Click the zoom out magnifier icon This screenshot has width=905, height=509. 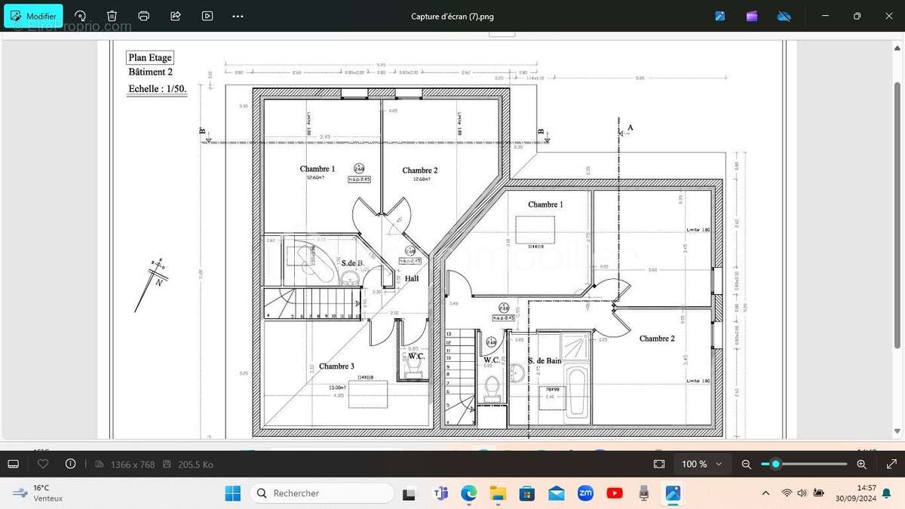point(747,464)
